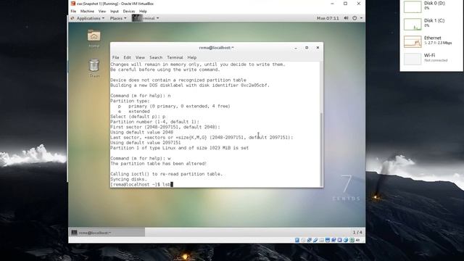The image size is (464, 261).
Task: Open the terminal window's File menu
Action: pos(116,57)
